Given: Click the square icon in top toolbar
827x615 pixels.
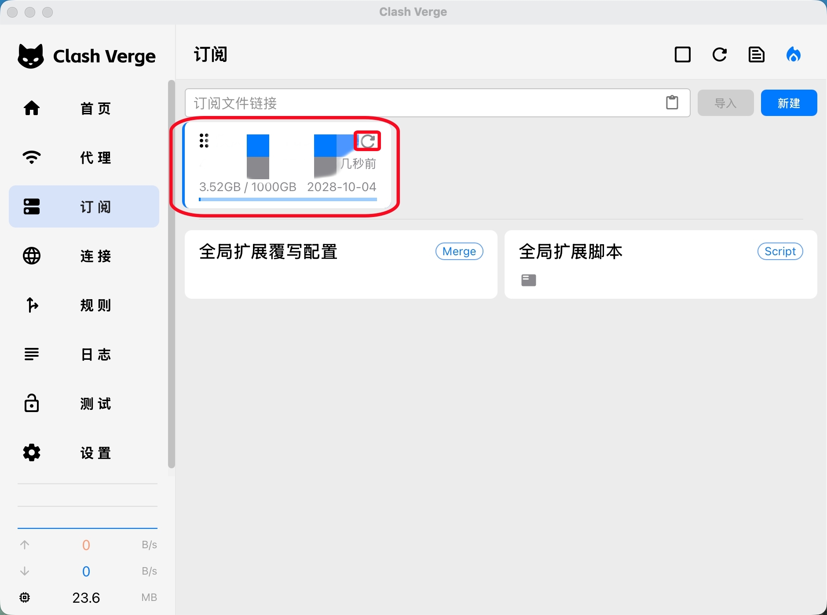Looking at the screenshot, I should click(682, 55).
